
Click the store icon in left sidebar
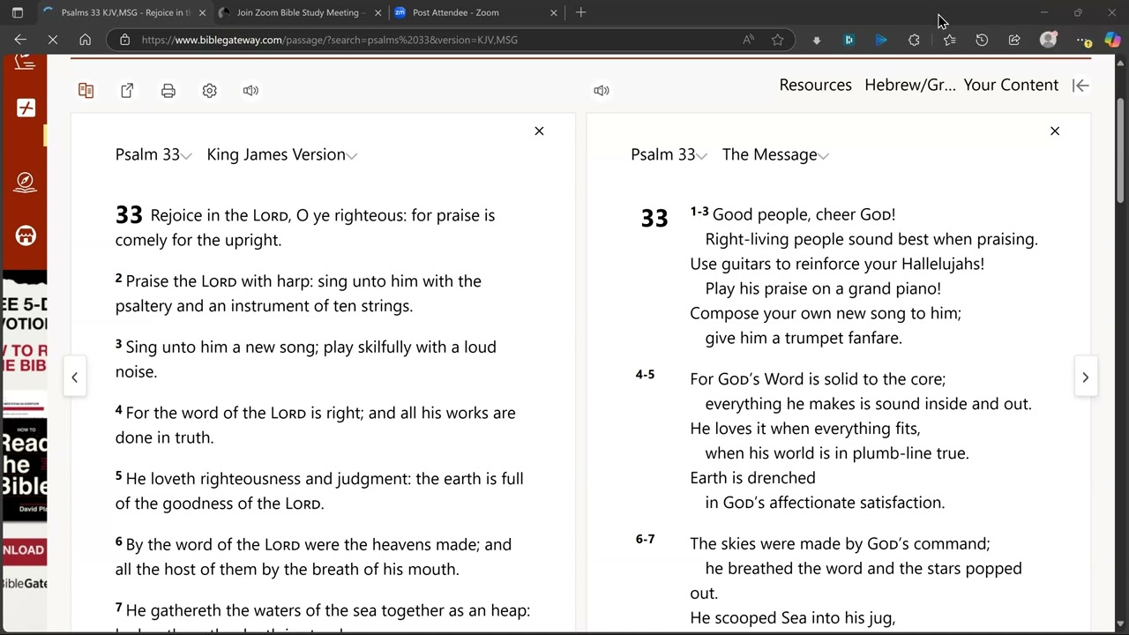(26, 235)
